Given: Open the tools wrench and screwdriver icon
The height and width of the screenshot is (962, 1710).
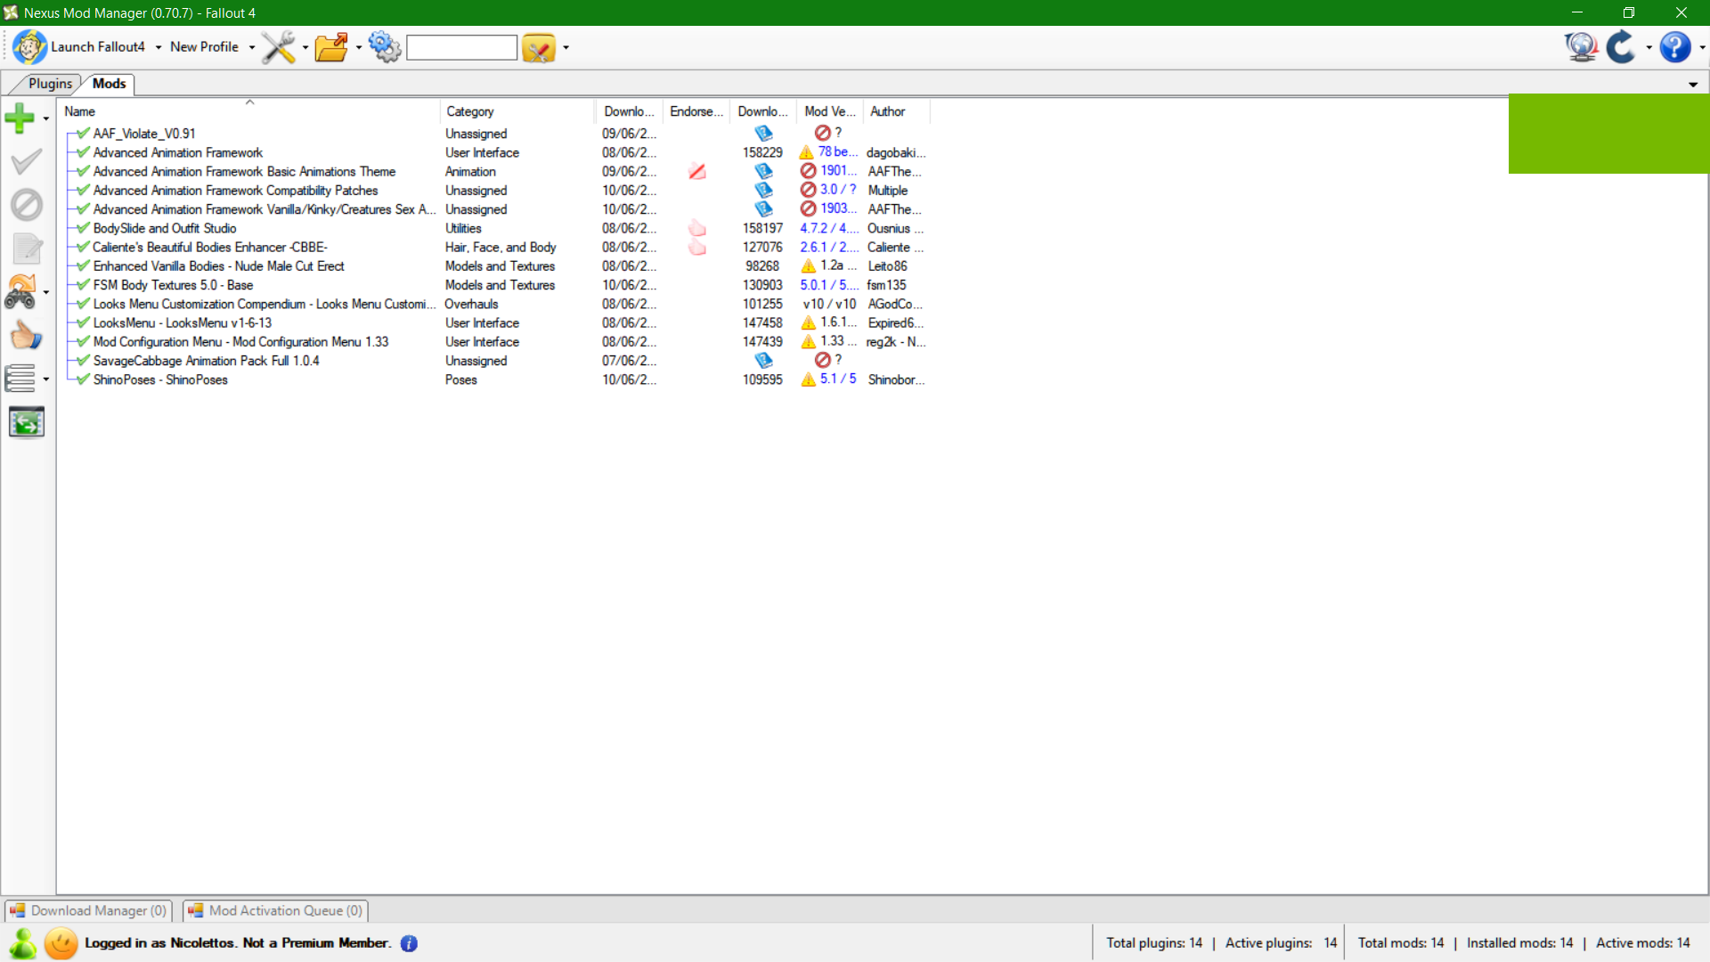Looking at the screenshot, I should (278, 47).
